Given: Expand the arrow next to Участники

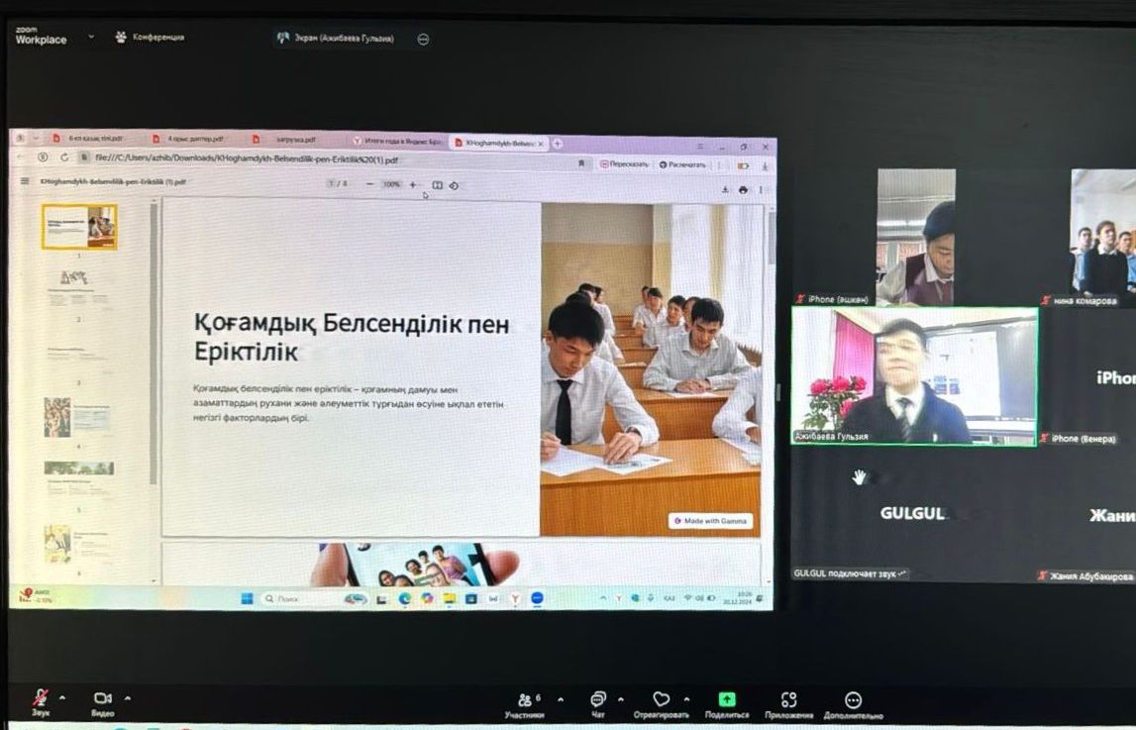Looking at the screenshot, I should pos(560,699).
